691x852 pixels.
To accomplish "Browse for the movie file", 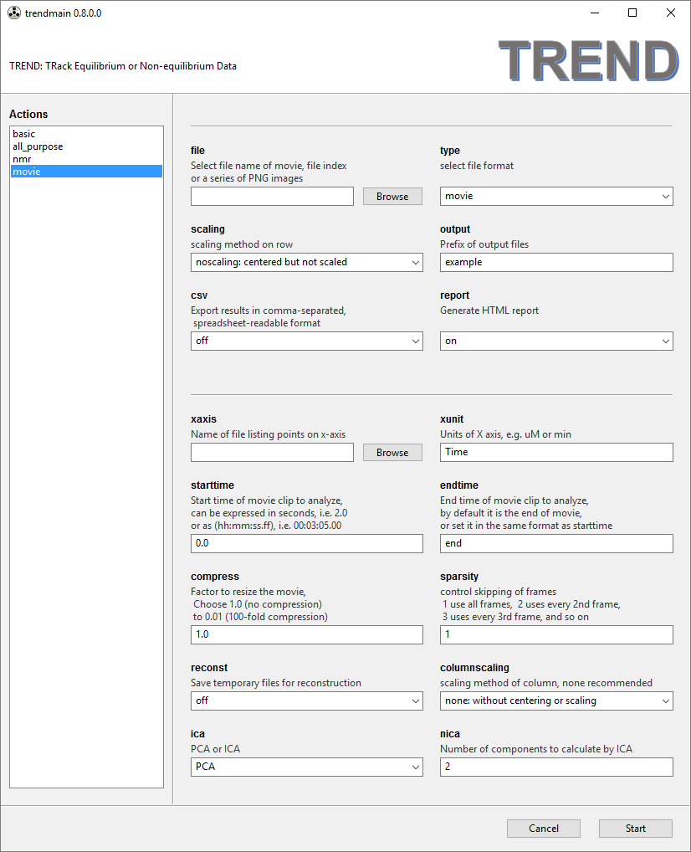I will click(392, 197).
